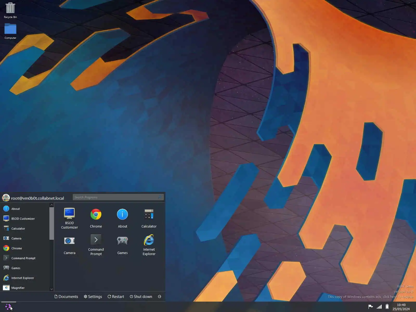The width and height of the screenshot is (416, 312).
Task: Open the Recycle Bin desktop icon
Action: (x=10, y=10)
